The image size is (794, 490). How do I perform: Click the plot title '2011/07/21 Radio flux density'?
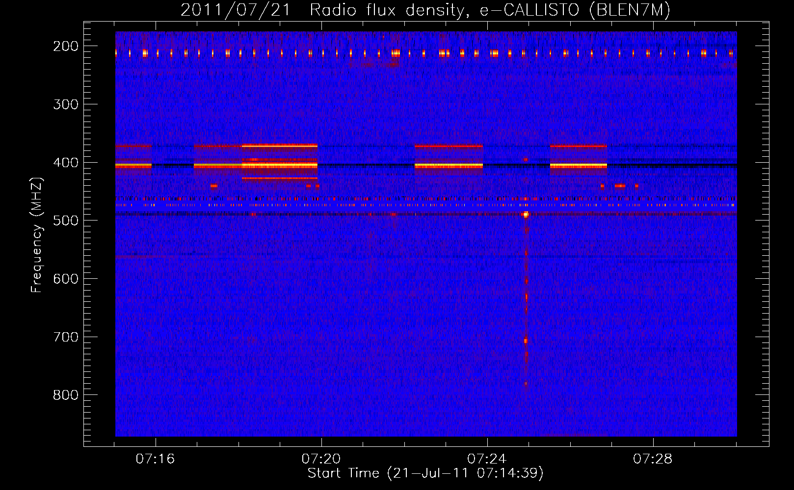coord(321,10)
